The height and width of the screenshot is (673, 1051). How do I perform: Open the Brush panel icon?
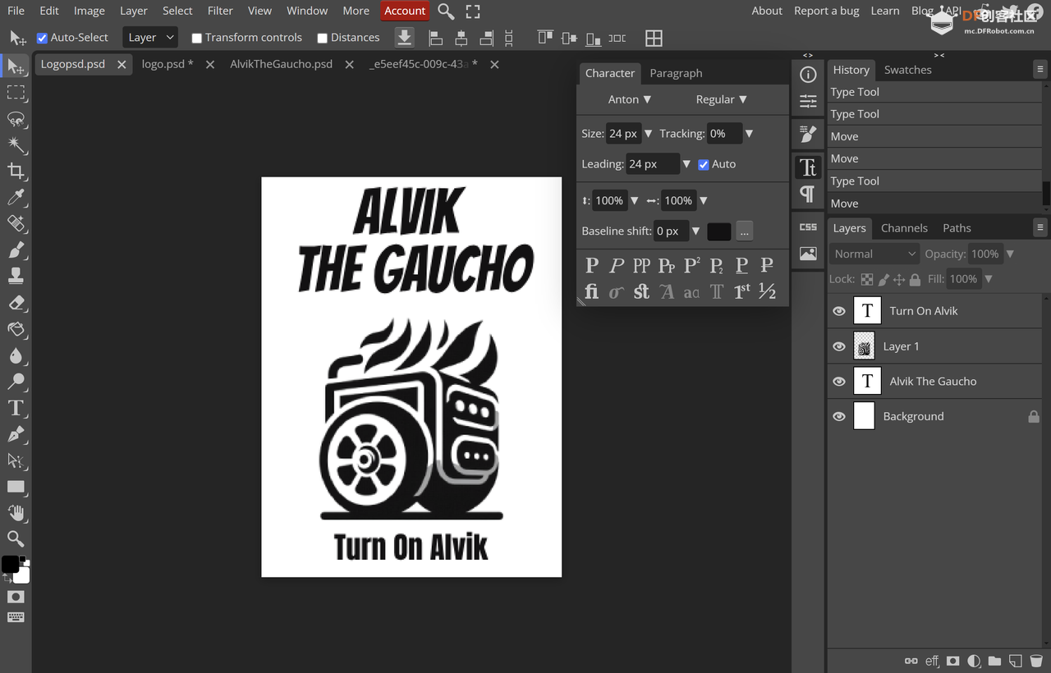click(808, 134)
